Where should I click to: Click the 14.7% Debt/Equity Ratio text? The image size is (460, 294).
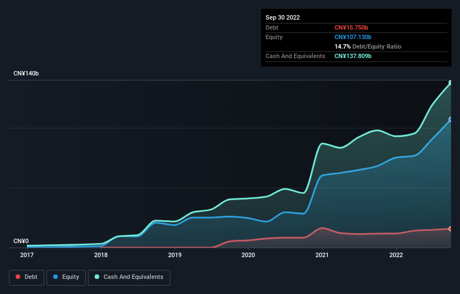368,46
